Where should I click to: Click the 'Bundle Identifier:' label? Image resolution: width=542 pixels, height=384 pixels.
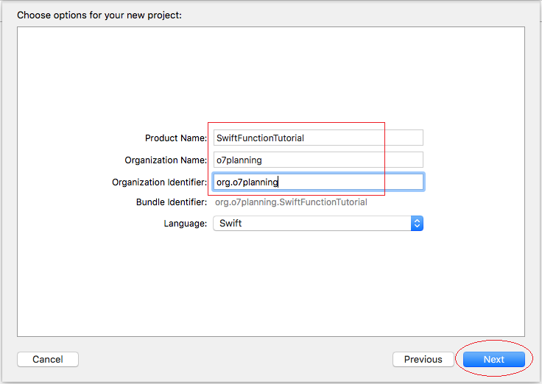[172, 202]
